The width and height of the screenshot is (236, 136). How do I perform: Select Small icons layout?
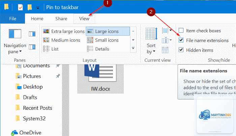(103, 40)
